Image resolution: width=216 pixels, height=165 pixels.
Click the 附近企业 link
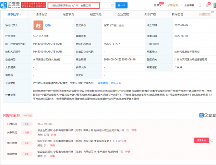pos(116,83)
